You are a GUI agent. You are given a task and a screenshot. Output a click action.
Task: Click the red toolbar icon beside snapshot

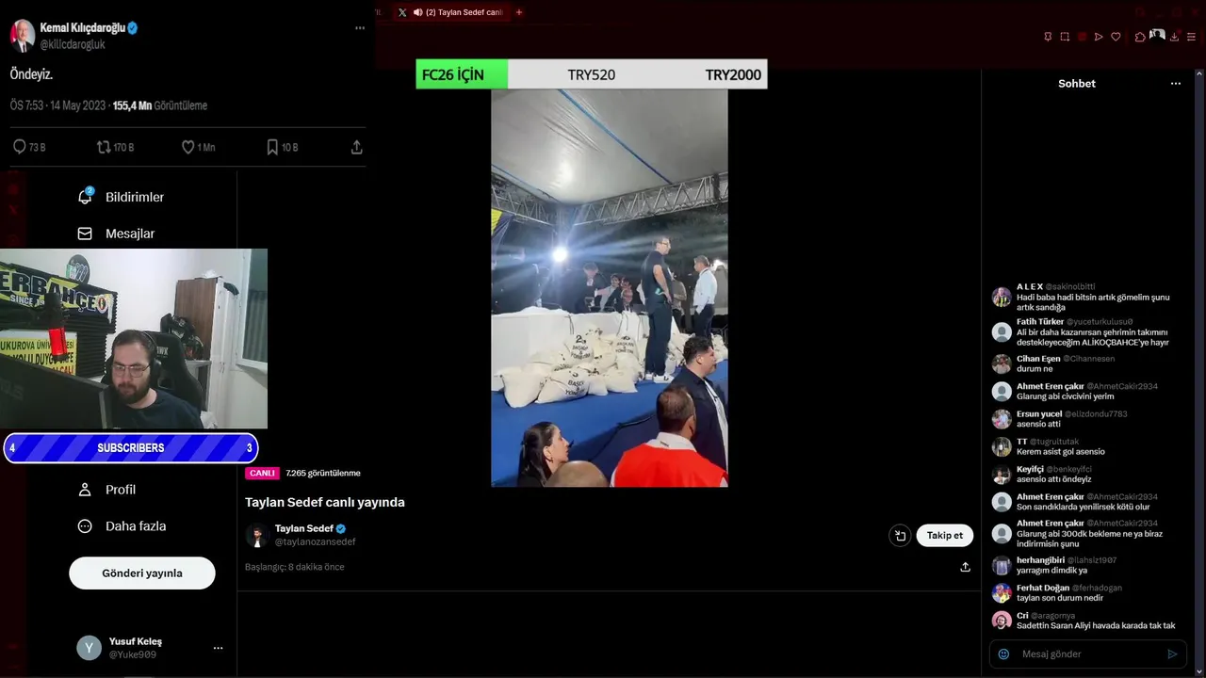(x=1082, y=37)
